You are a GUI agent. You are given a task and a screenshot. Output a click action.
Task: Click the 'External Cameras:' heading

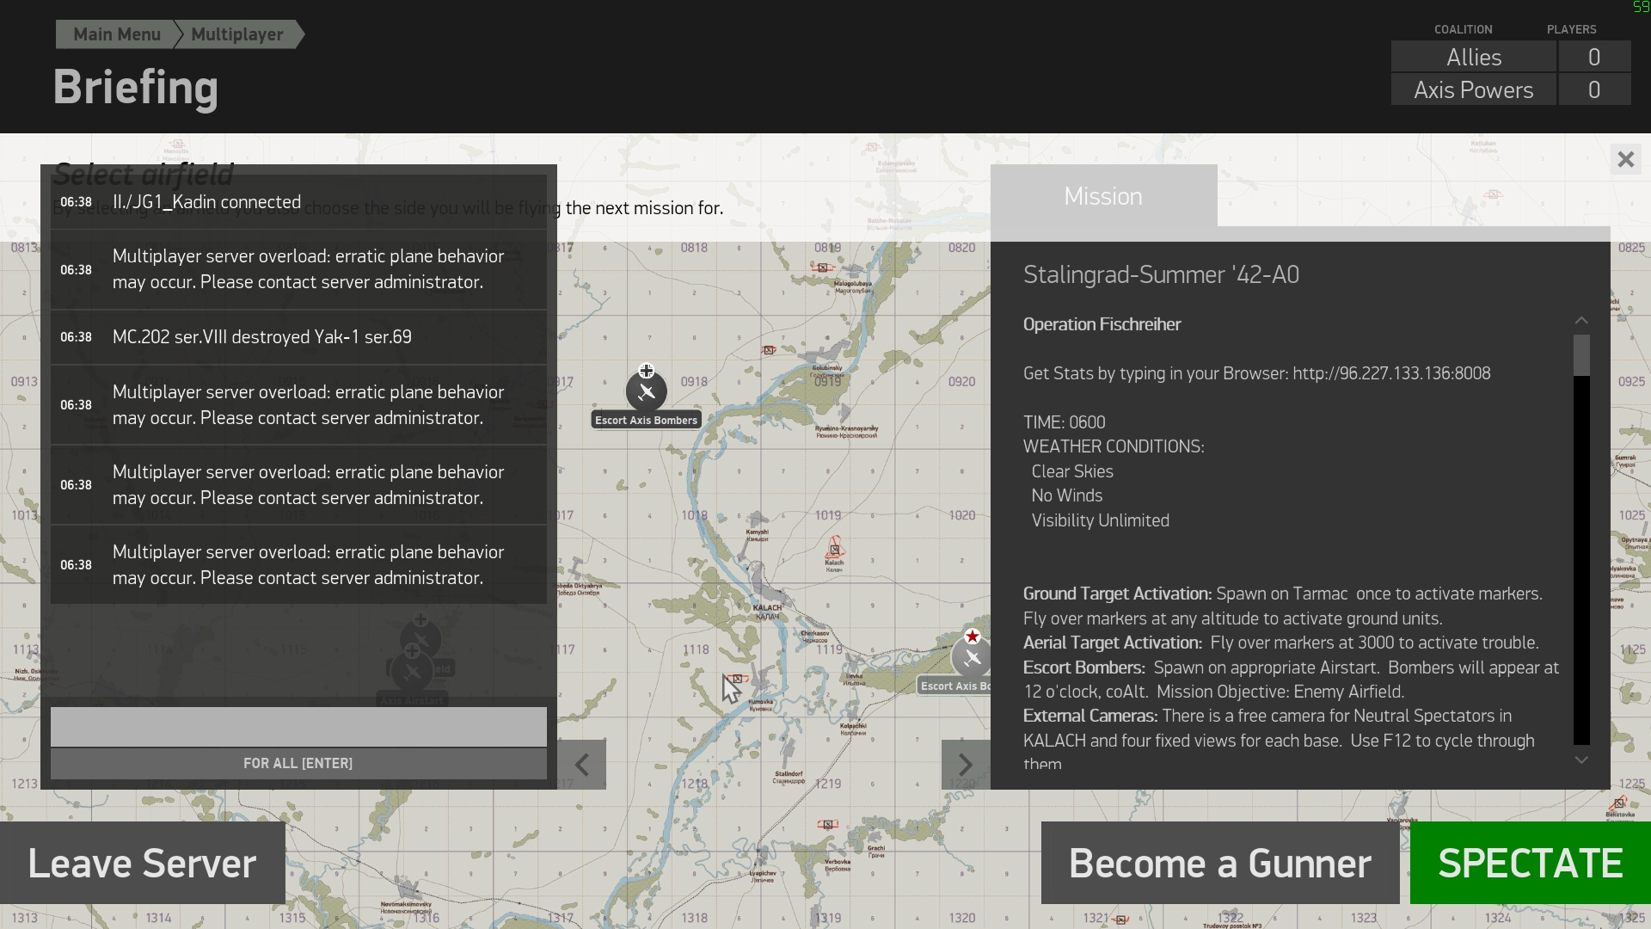tap(1090, 716)
